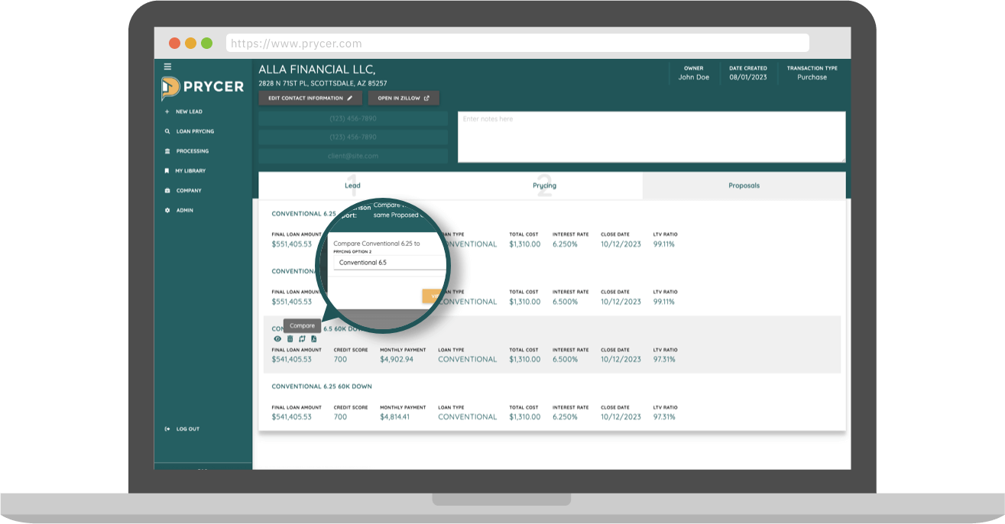
Task: Click Edit Contact Information button
Action: pos(310,99)
